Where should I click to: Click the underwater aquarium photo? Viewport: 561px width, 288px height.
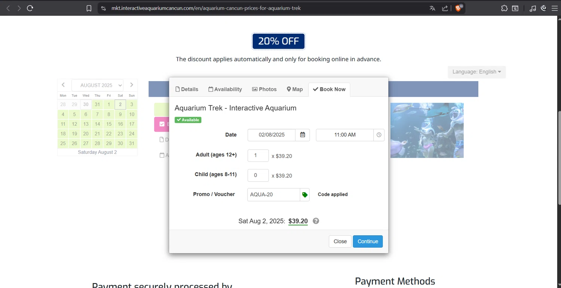[427, 130]
